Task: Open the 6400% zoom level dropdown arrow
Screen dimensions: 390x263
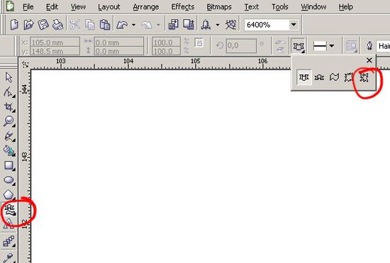Action: [x=294, y=25]
